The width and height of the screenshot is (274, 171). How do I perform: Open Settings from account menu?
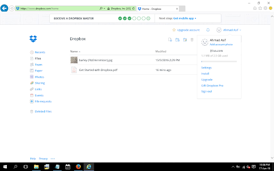coord(206,68)
